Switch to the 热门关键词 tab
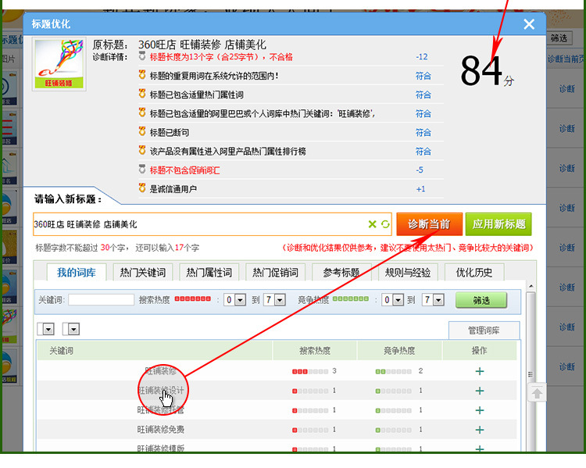Viewport: 586px width, 468px height. click(143, 273)
